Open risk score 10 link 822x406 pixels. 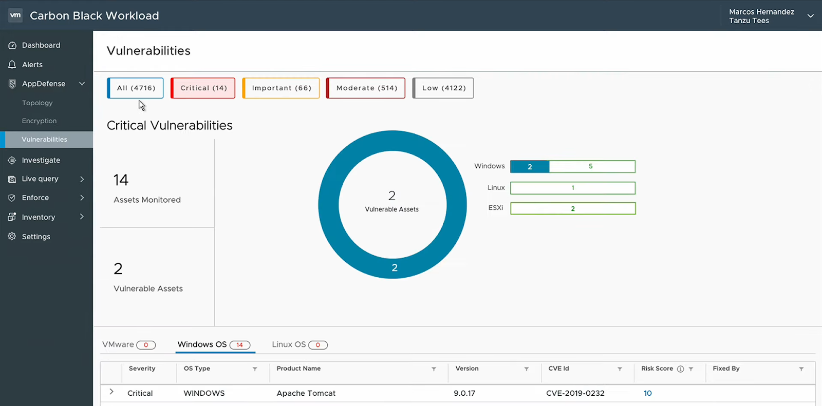648,393
